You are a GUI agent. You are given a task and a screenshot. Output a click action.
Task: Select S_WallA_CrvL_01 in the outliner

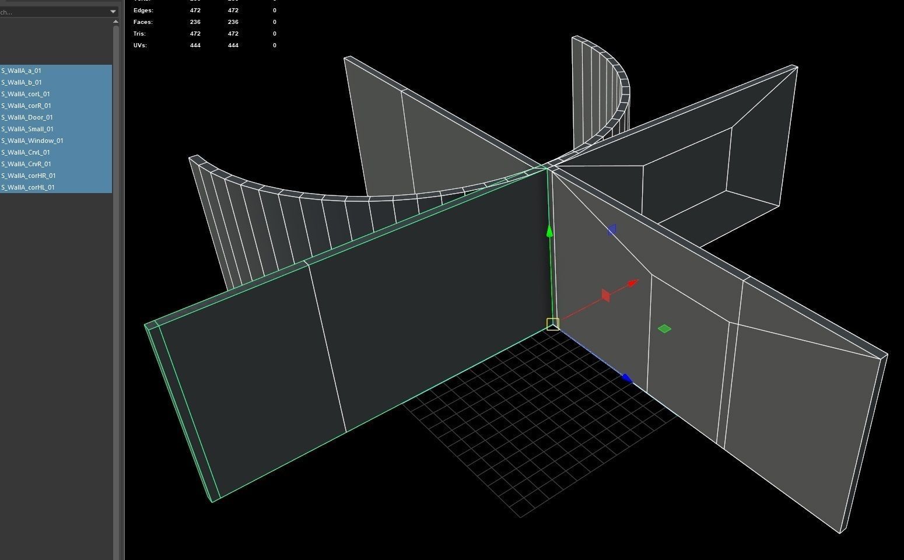point(56,152)
